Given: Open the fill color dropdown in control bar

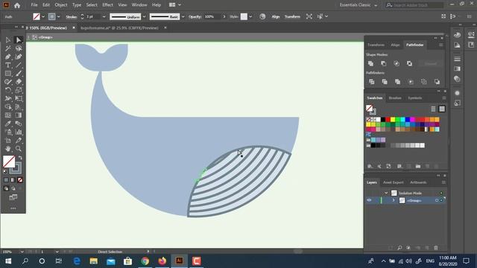Looking at the screenshot, I should (x=43, y=16).
